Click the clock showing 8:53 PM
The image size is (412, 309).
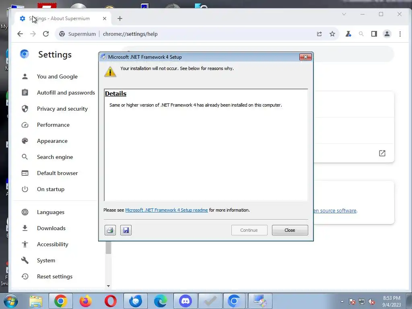click(x=391, y=301)
